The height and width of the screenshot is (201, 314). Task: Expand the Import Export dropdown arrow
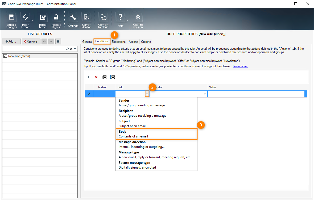click(x=32, y=20)
